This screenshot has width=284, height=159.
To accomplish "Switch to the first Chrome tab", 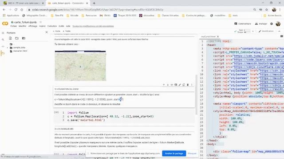I will pos(24,3).
